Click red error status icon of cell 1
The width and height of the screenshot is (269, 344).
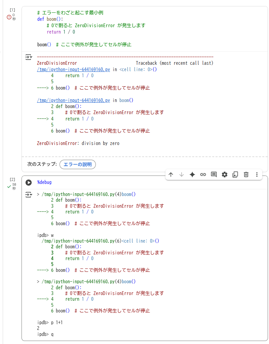(x=9, y=17)
